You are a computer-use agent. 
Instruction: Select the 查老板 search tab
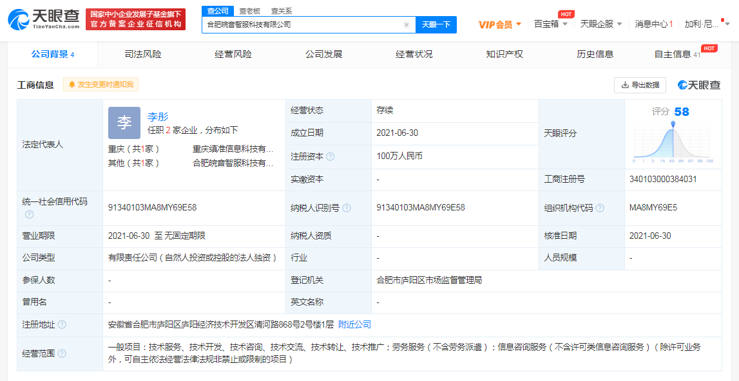pos(250,10)
